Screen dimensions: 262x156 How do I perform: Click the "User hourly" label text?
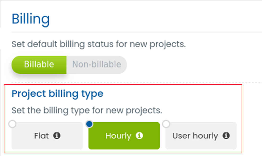tap(195, 136)
